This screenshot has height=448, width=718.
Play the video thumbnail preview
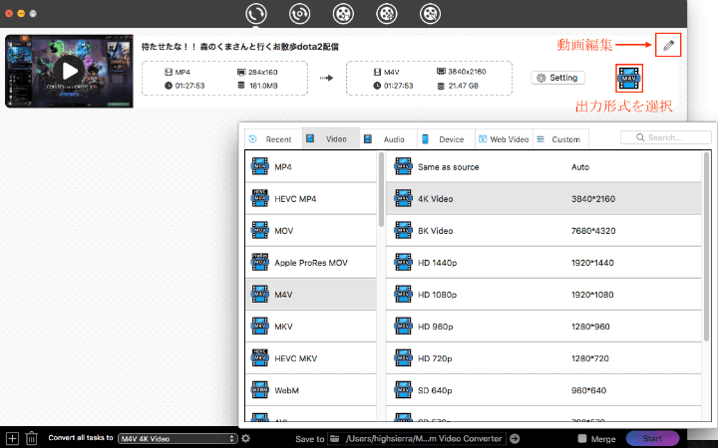click(69, 71)
